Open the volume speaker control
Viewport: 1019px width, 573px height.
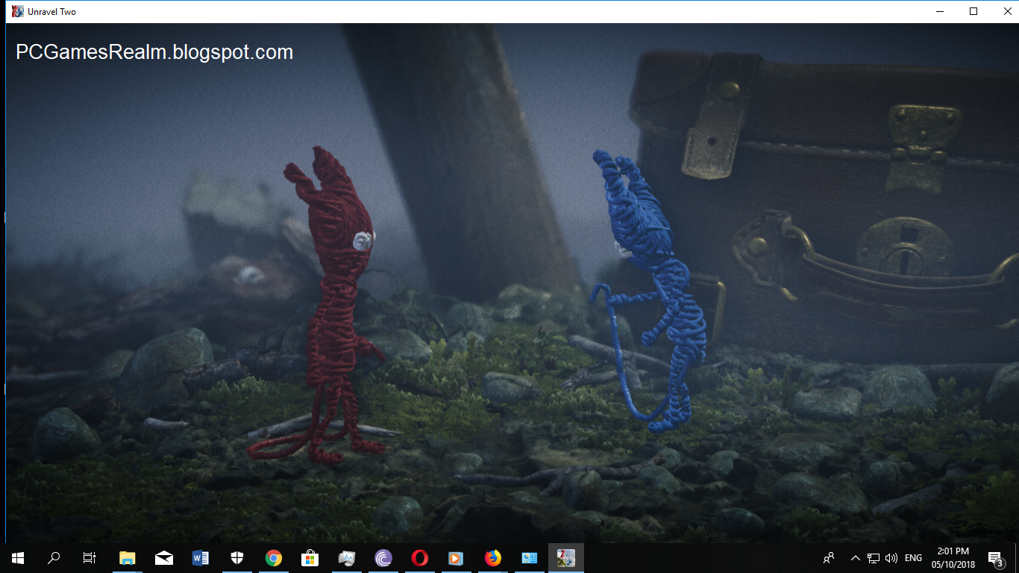891,558
